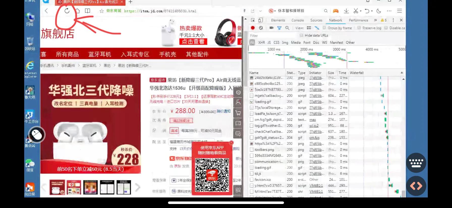The height and width of the screenshot is (208, 452).
Task: Clear the network log
Action: [261, 28]
